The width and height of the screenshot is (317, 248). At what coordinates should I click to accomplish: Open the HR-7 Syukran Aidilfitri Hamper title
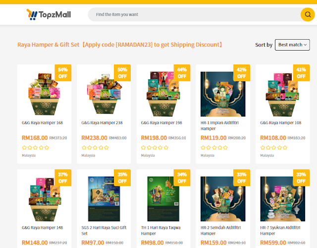280,230
